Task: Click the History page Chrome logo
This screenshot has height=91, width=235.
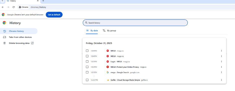Action: pos(4,23)
